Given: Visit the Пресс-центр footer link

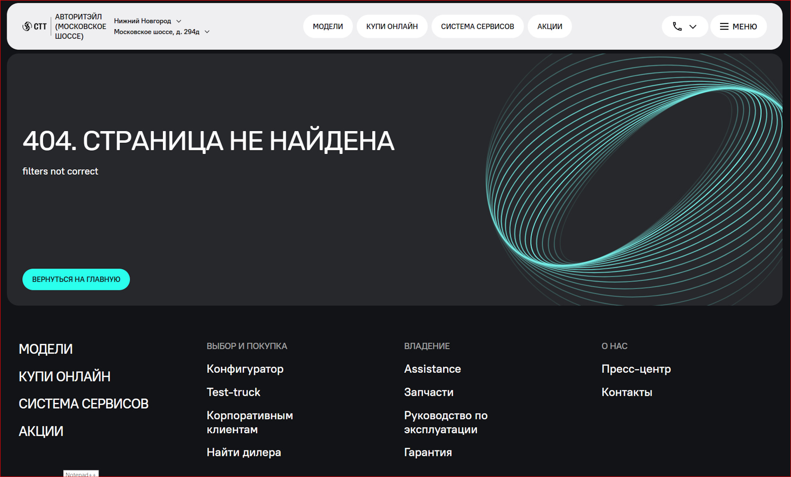Looking at the screenshot, I should (x=636, y=369).
